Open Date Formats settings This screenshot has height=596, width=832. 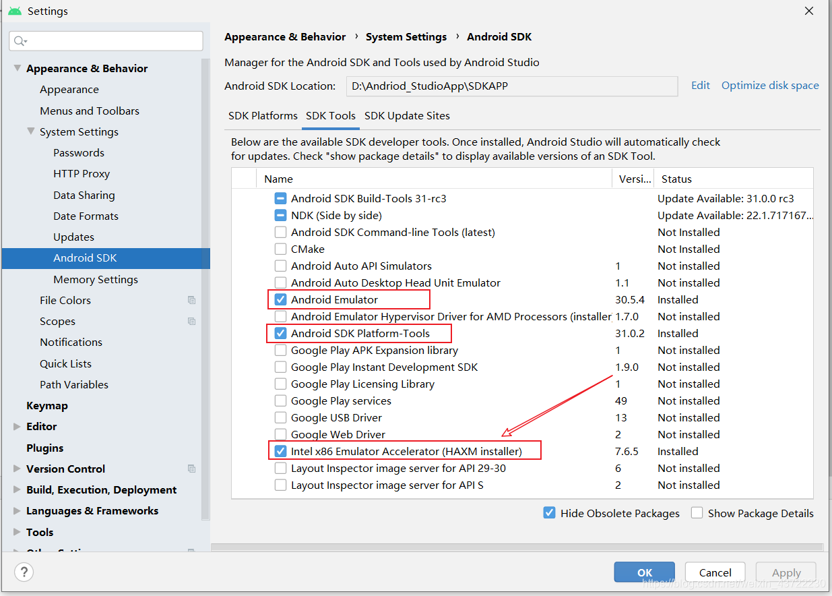(x=86, y=216)
